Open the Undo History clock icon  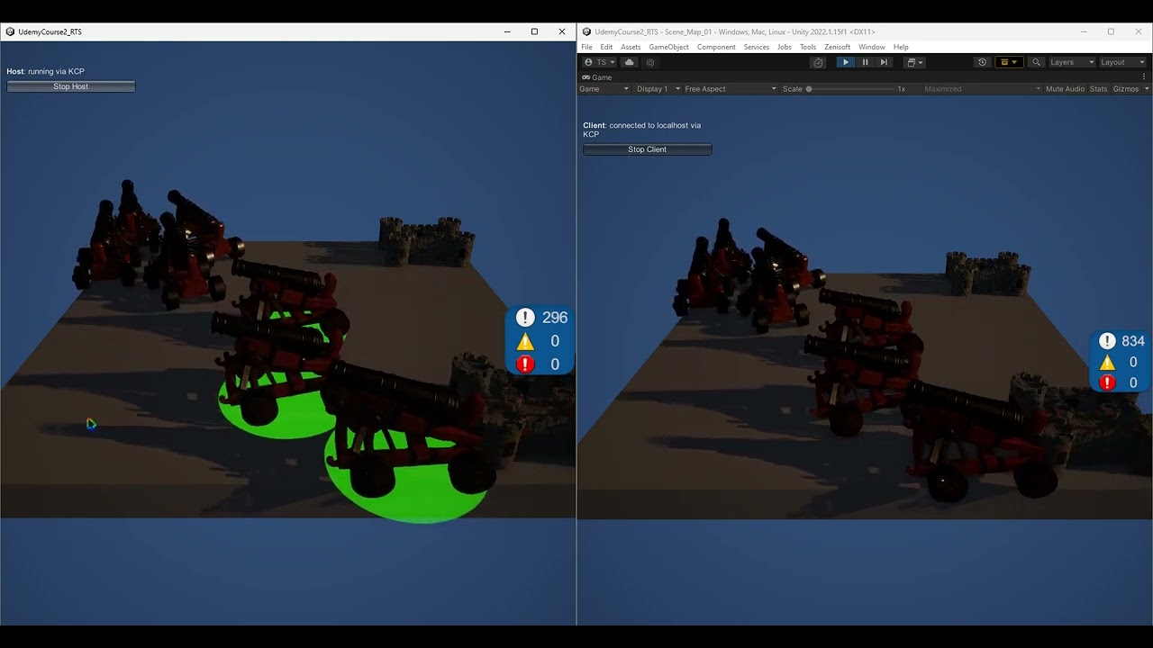(982, 62)
